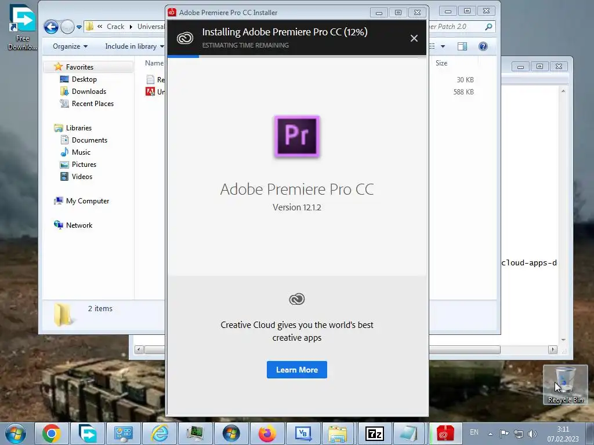This screenshot has width=594, height=445.
Task: Click the Name column header
Action: [154, 63]
